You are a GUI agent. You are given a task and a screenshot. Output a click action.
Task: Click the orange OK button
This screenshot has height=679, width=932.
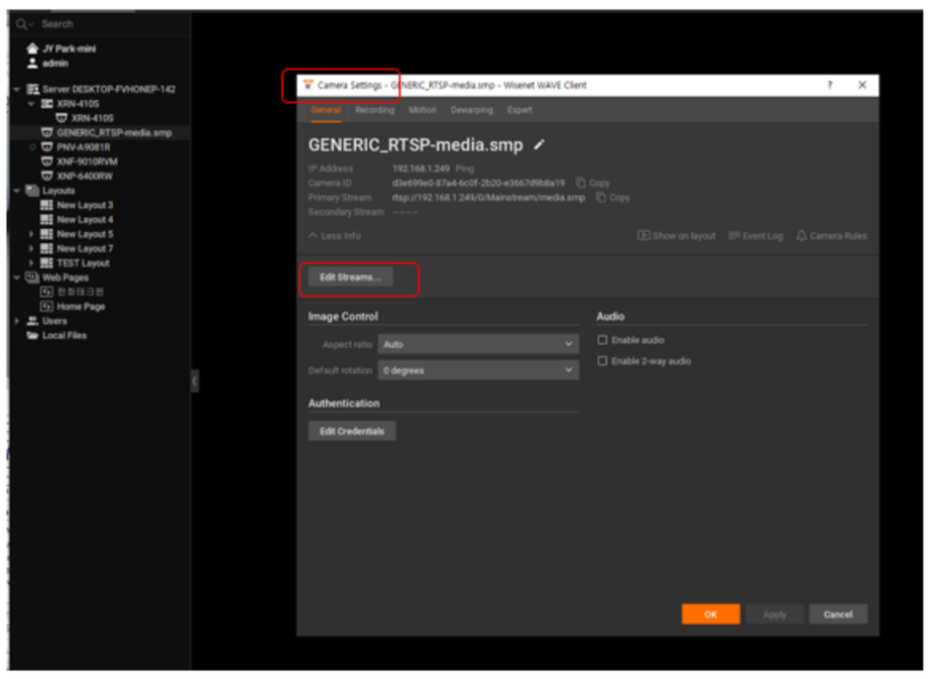point(710,615)
